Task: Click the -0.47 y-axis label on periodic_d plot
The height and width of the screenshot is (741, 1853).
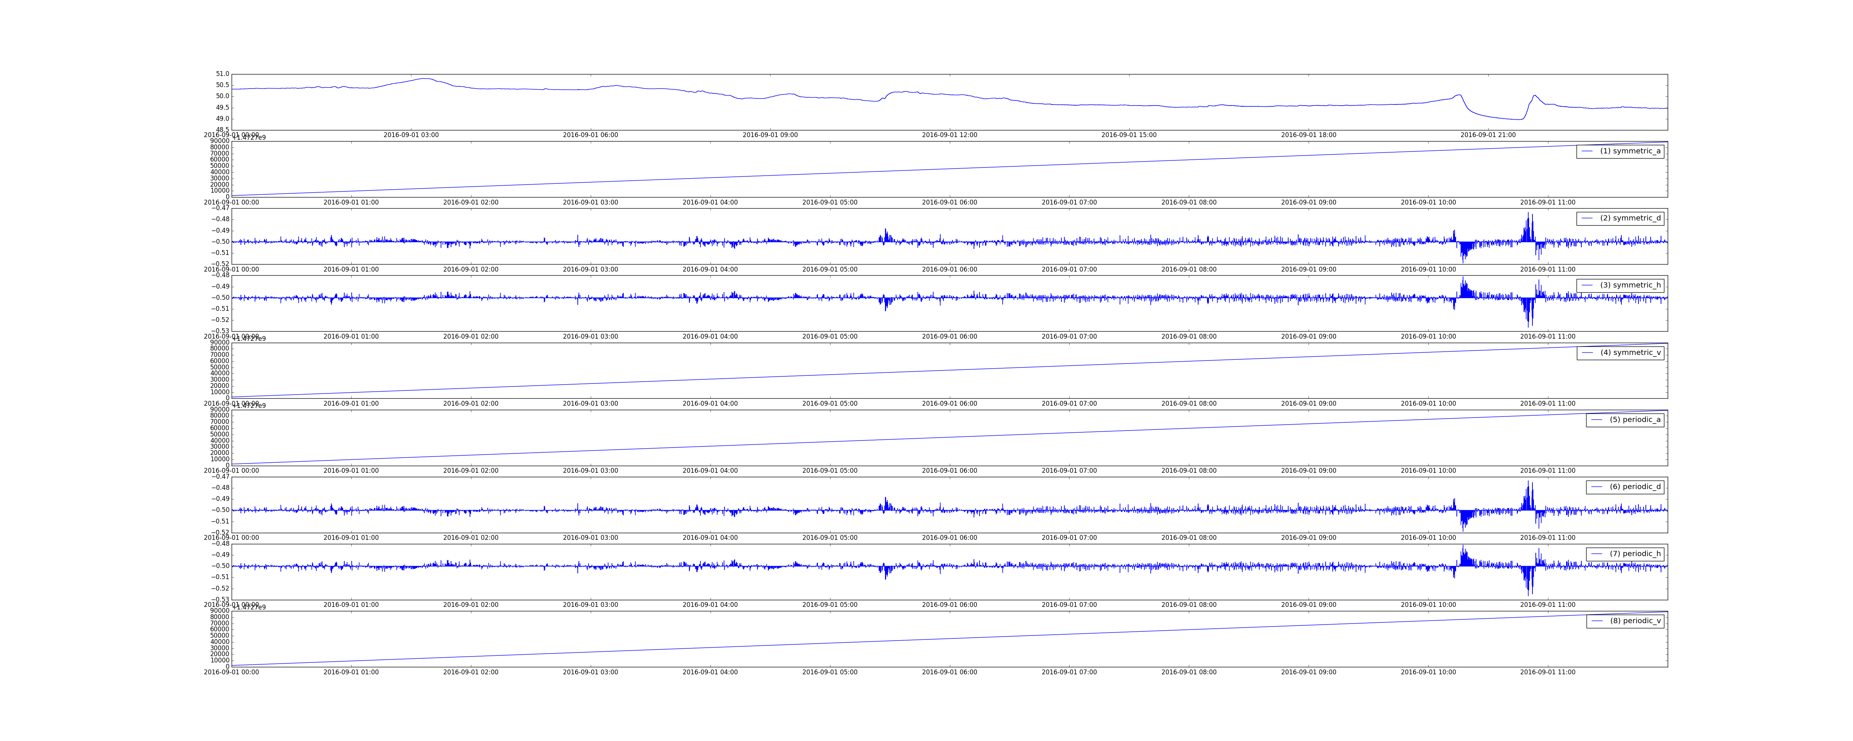Action: tap(220, 477)
